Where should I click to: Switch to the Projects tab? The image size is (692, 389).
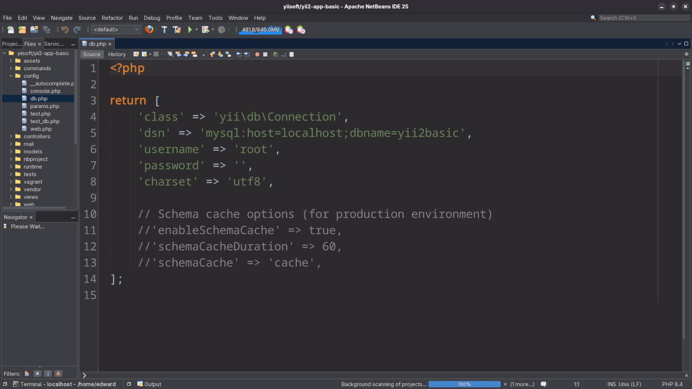[x=12, y=44]
